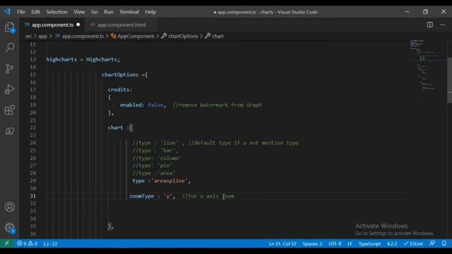
Task: Open the Terminal menu
Action: [129, 12]
